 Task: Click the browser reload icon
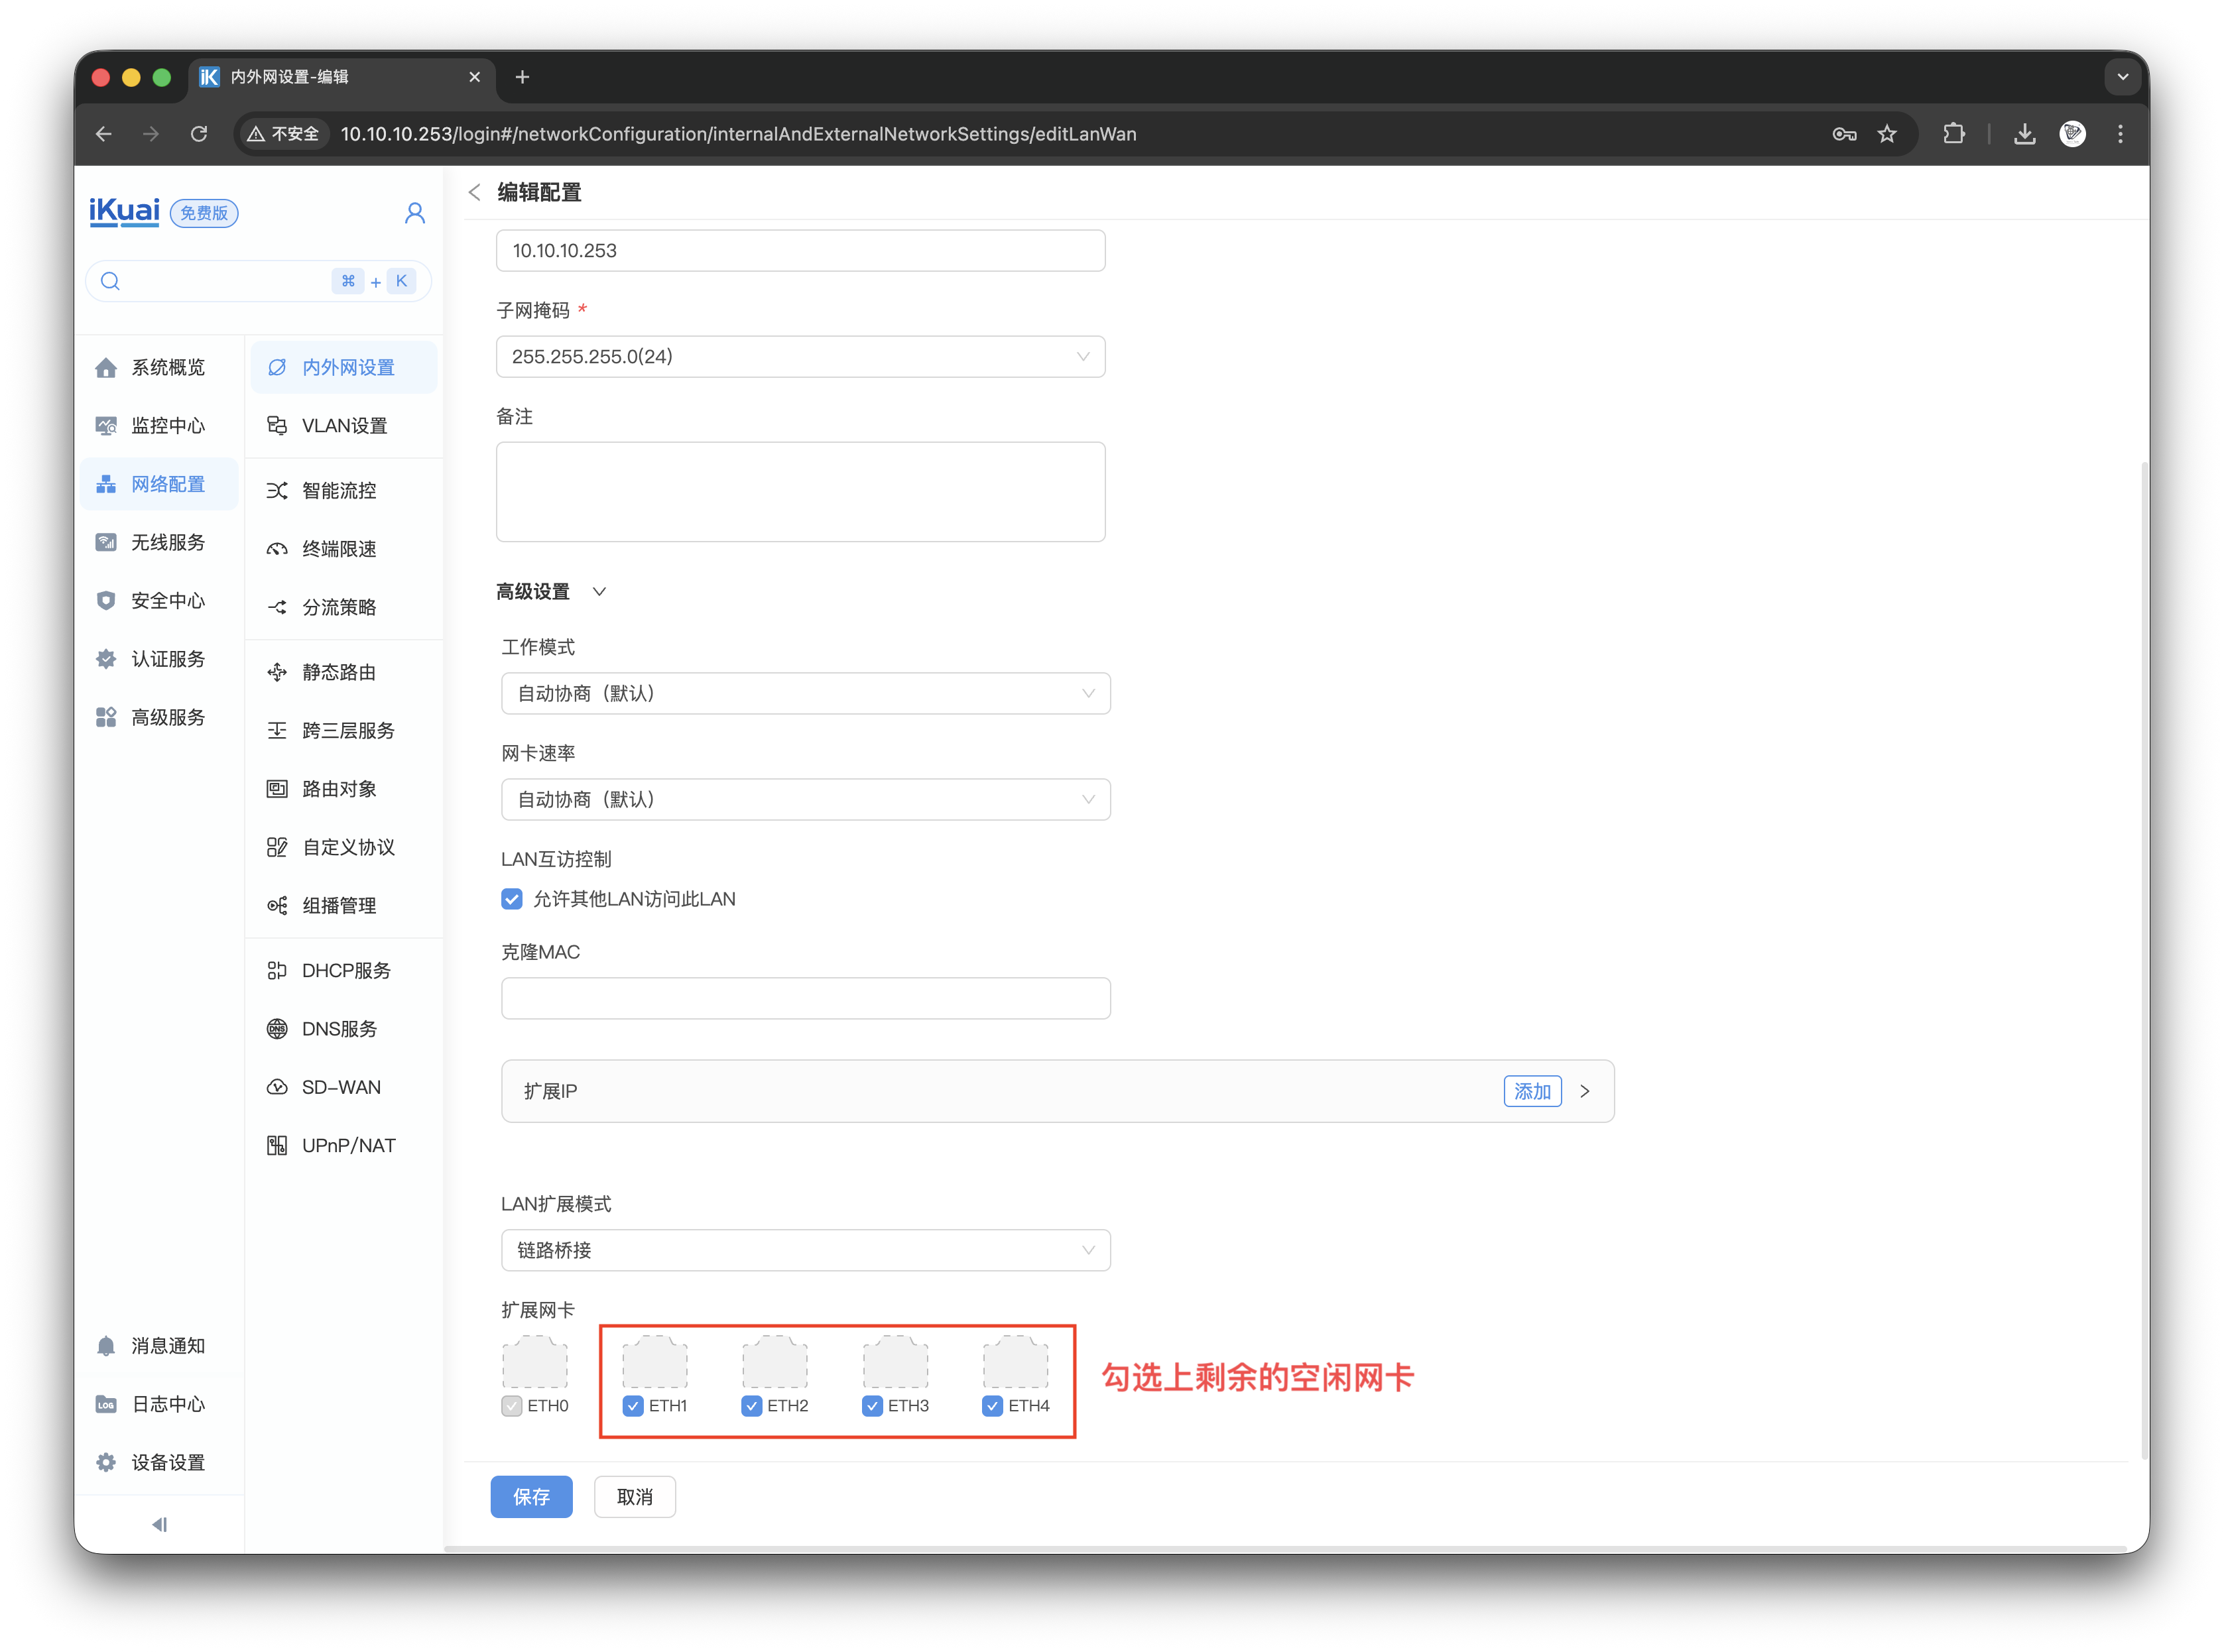pos(199,134)
